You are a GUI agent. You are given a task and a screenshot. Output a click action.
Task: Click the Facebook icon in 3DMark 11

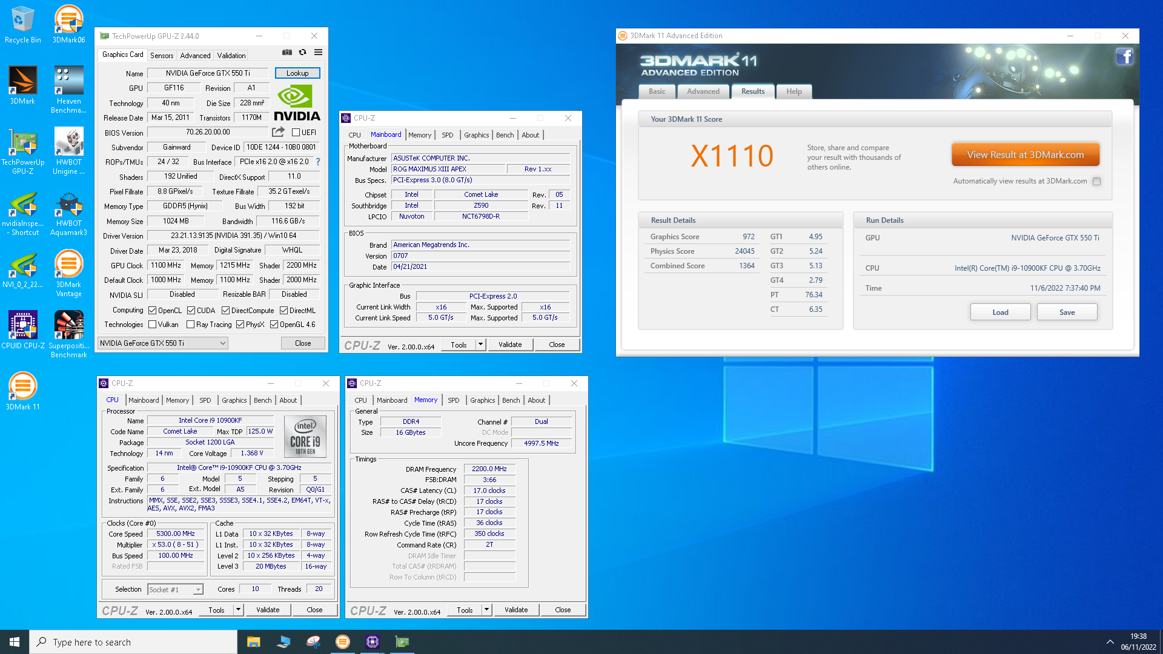[1124, 57]
